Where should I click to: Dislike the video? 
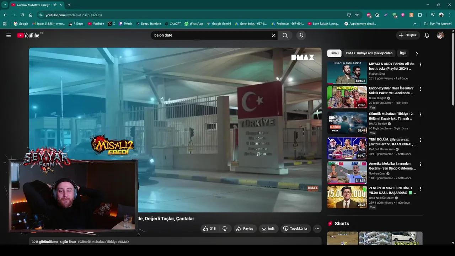pos(225,229)
